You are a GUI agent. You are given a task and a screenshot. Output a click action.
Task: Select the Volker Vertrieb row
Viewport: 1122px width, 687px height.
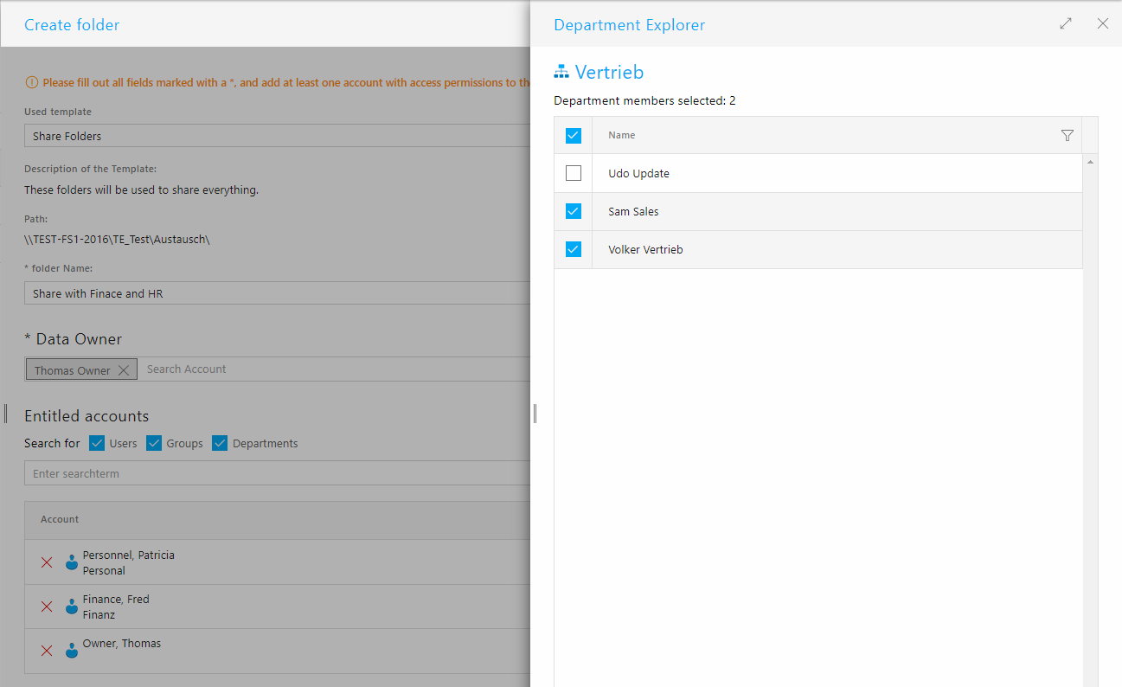click(x=818, y=249)
